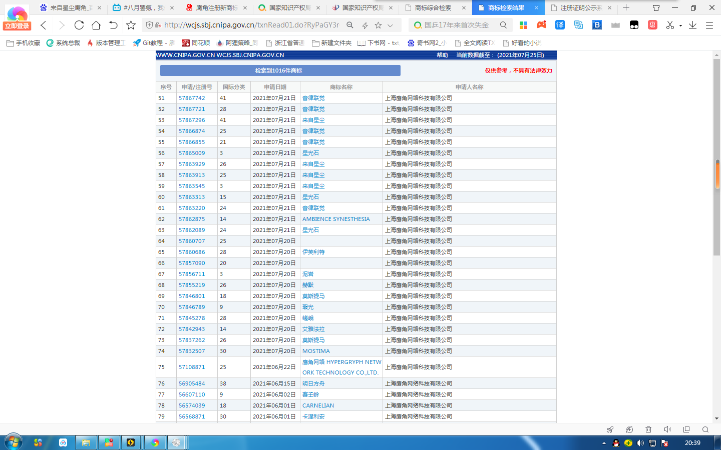Open the skin shirt icon in title bar
This screenshot has width=721, height=450.
pos(656,7)
